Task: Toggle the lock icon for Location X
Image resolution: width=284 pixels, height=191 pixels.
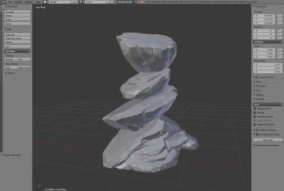Action: point(280,16)
